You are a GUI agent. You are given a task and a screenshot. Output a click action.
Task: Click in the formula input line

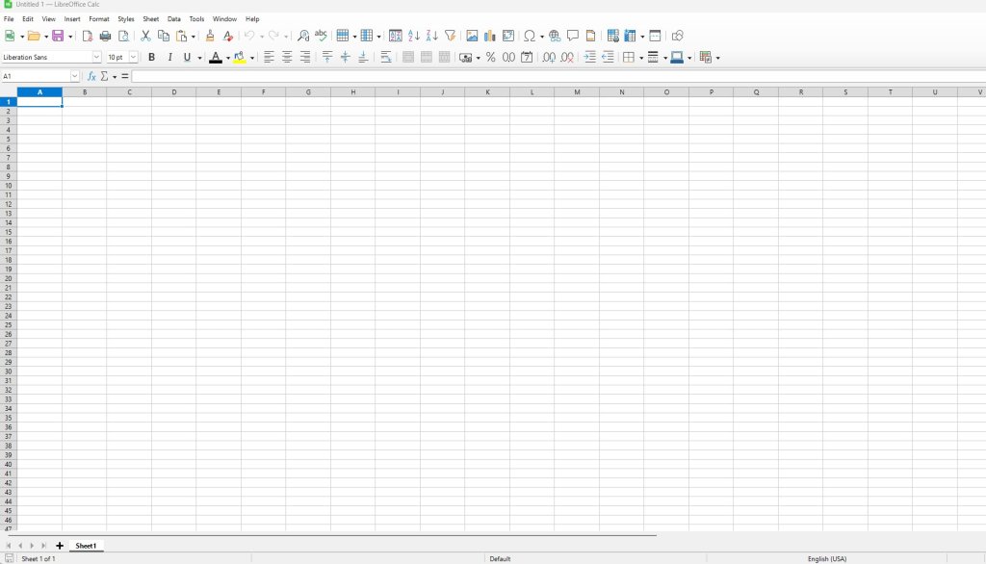coord(558,76)
